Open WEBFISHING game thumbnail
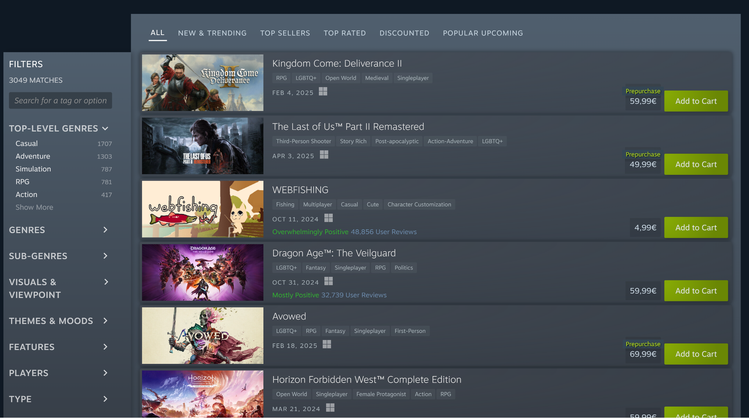 pyautogui.click(x=202, y=209)
